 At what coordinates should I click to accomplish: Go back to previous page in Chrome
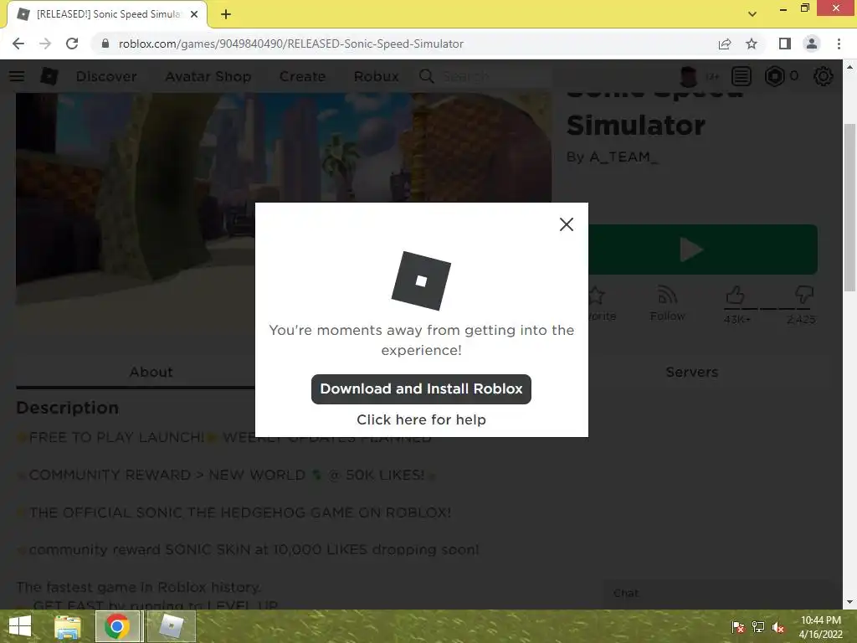click(18, 44)
